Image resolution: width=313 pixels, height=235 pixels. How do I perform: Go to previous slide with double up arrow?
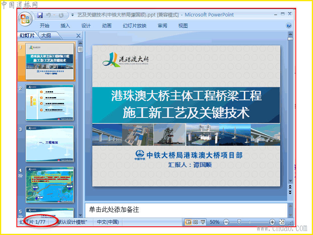pos(290,187)
